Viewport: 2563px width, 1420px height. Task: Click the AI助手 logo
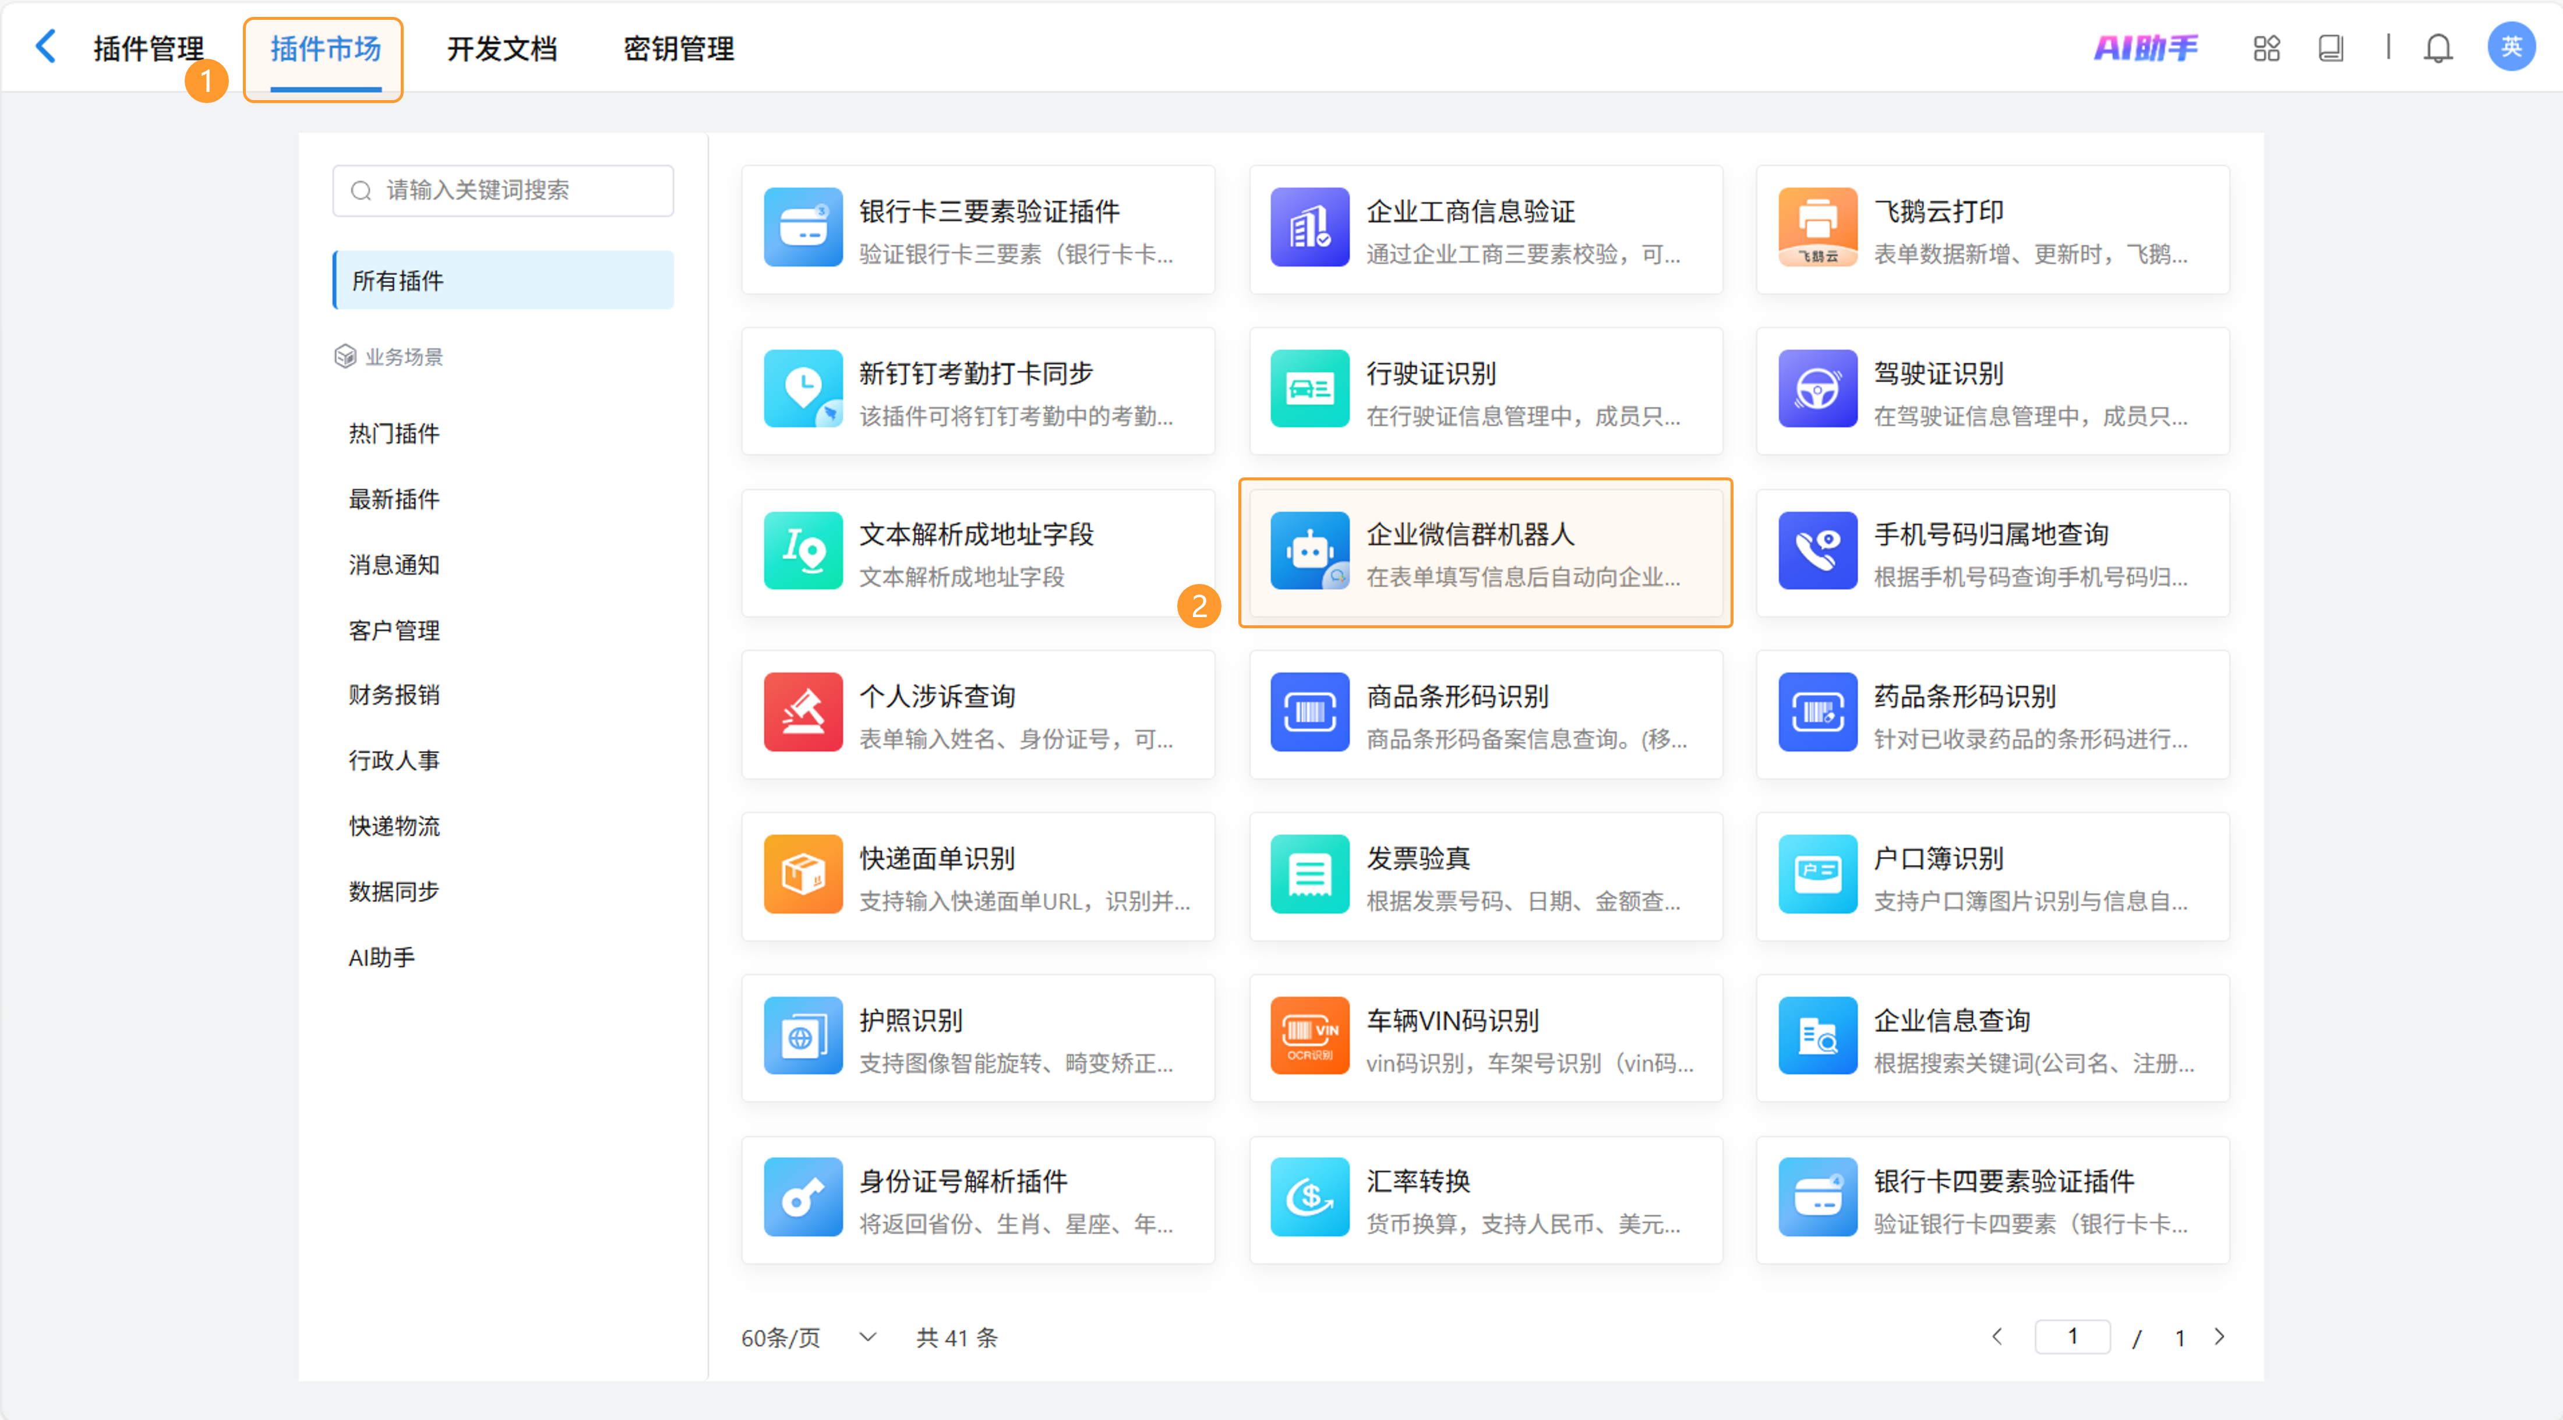2145,48
